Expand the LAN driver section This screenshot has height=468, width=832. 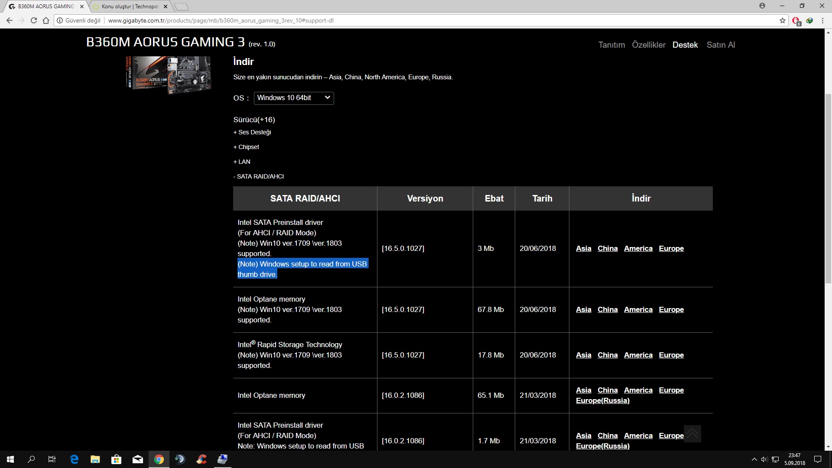point(242,162)
